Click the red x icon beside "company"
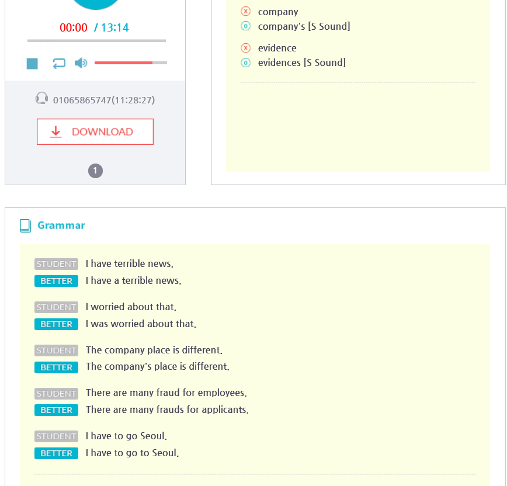Viewport: 507px width, 486px height. [246, 12]
